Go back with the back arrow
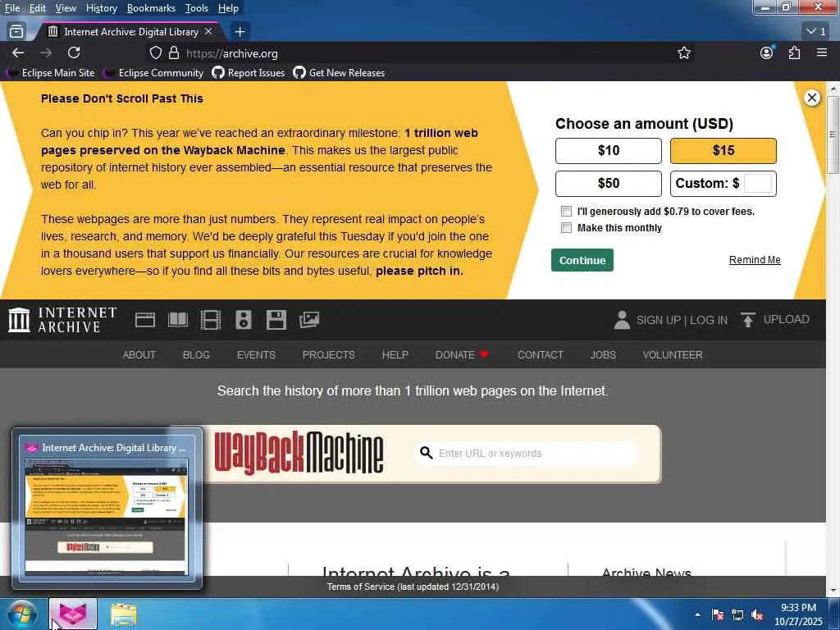Viewport: 840px width, 630px height. pos(18,52)
